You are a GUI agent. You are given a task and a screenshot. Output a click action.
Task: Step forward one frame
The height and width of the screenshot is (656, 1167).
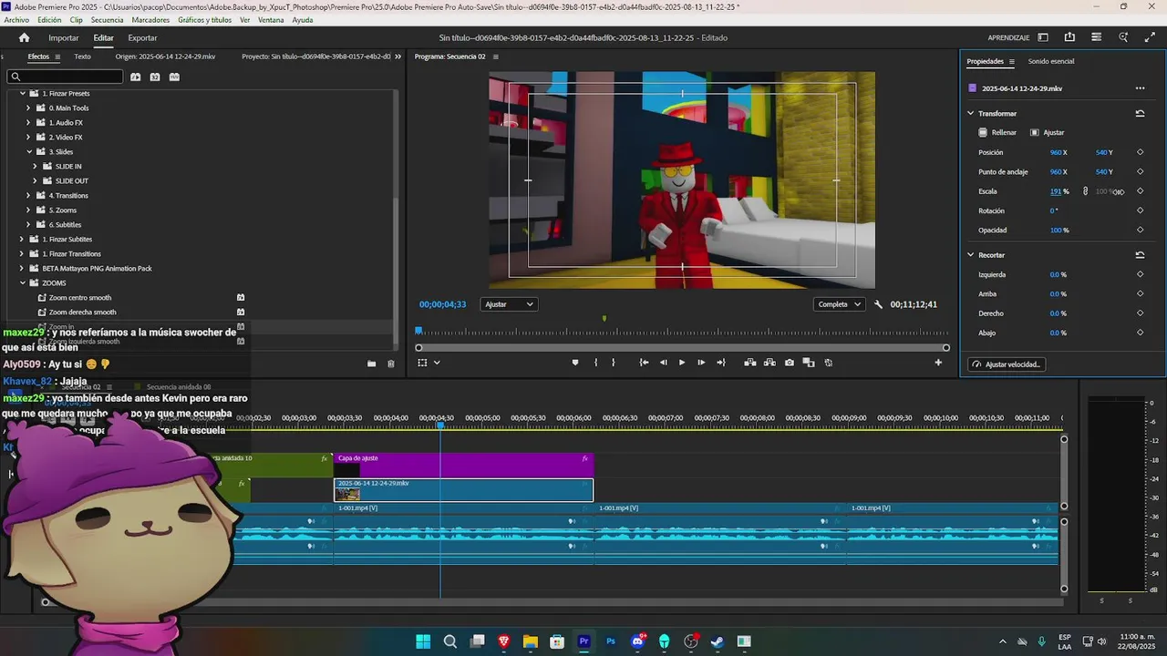[700, 363]
